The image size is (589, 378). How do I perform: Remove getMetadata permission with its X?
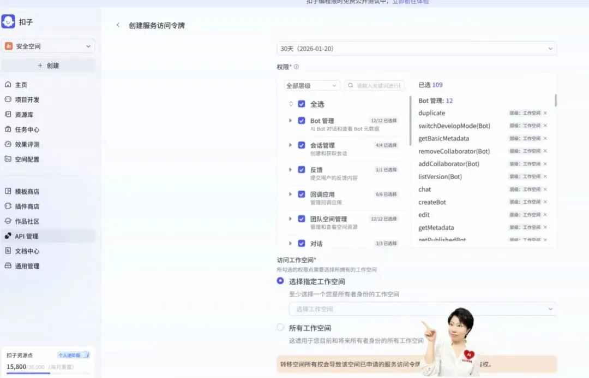click(x=545, y=227)
